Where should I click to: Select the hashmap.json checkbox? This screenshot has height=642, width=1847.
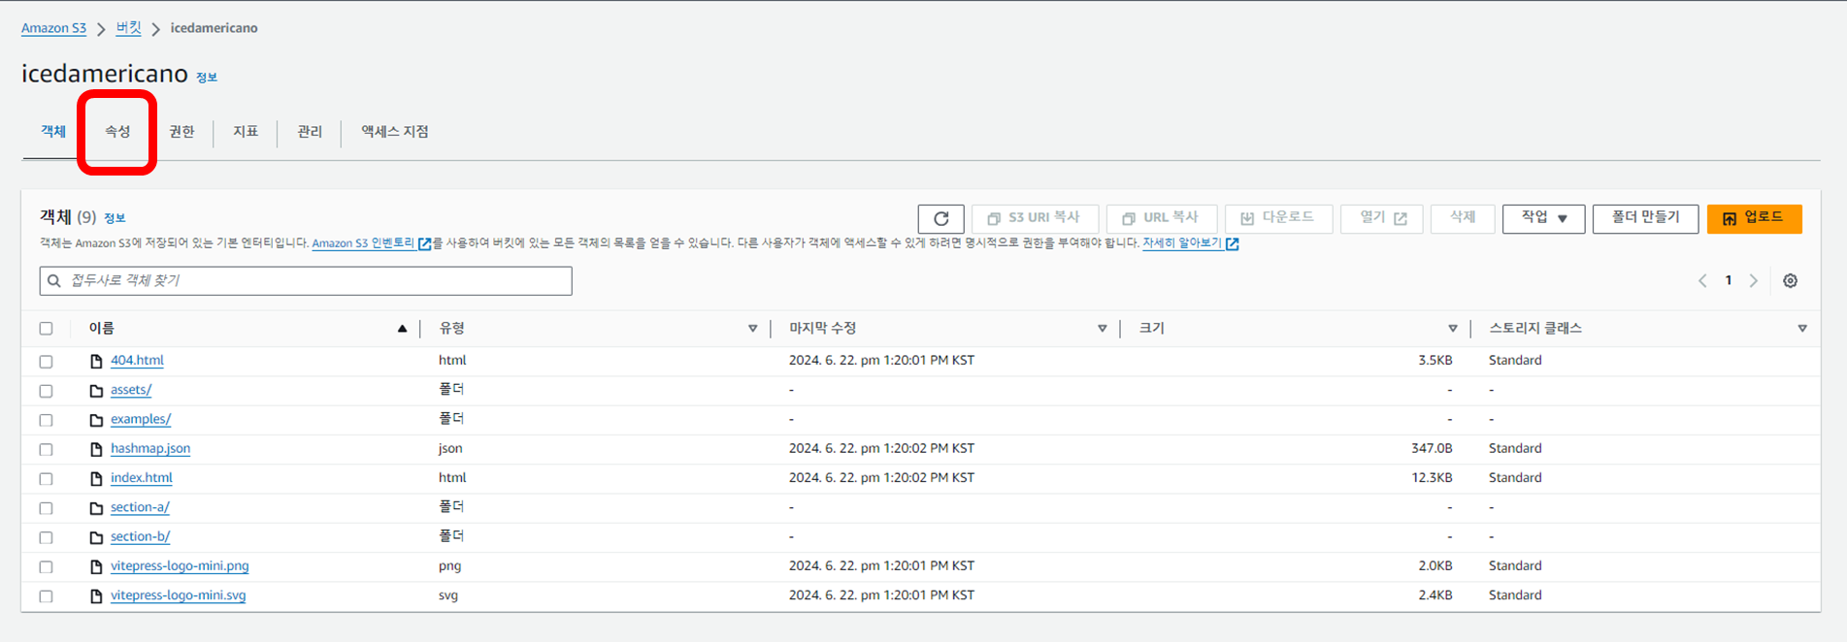pos(46,450)
